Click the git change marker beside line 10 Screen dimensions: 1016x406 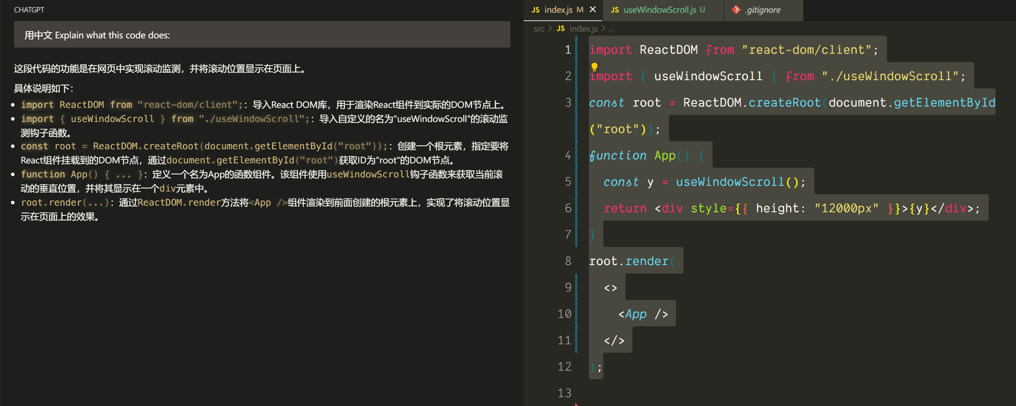576,314
